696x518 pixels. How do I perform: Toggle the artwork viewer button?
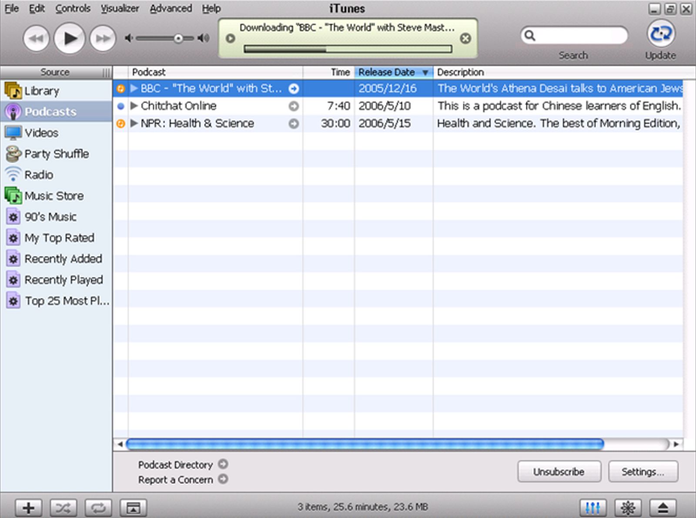[133, 508]
